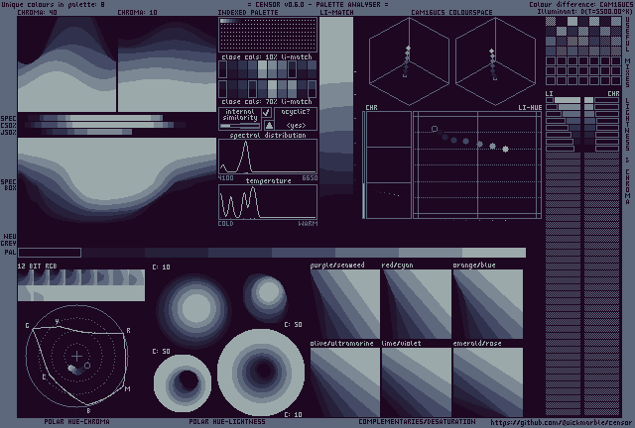This screenshot has width=635, height=428.
Task: Click the olive/ultramarine gradient square
Action: click(x=345, y=381)
